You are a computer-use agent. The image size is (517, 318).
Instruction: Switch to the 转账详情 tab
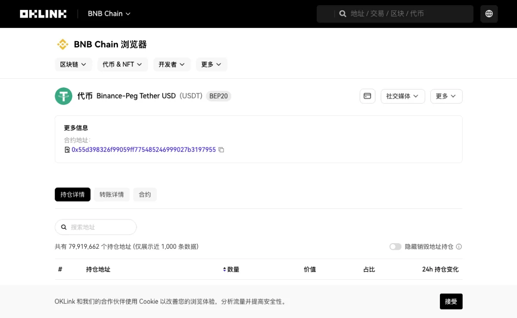coord(112,195)
